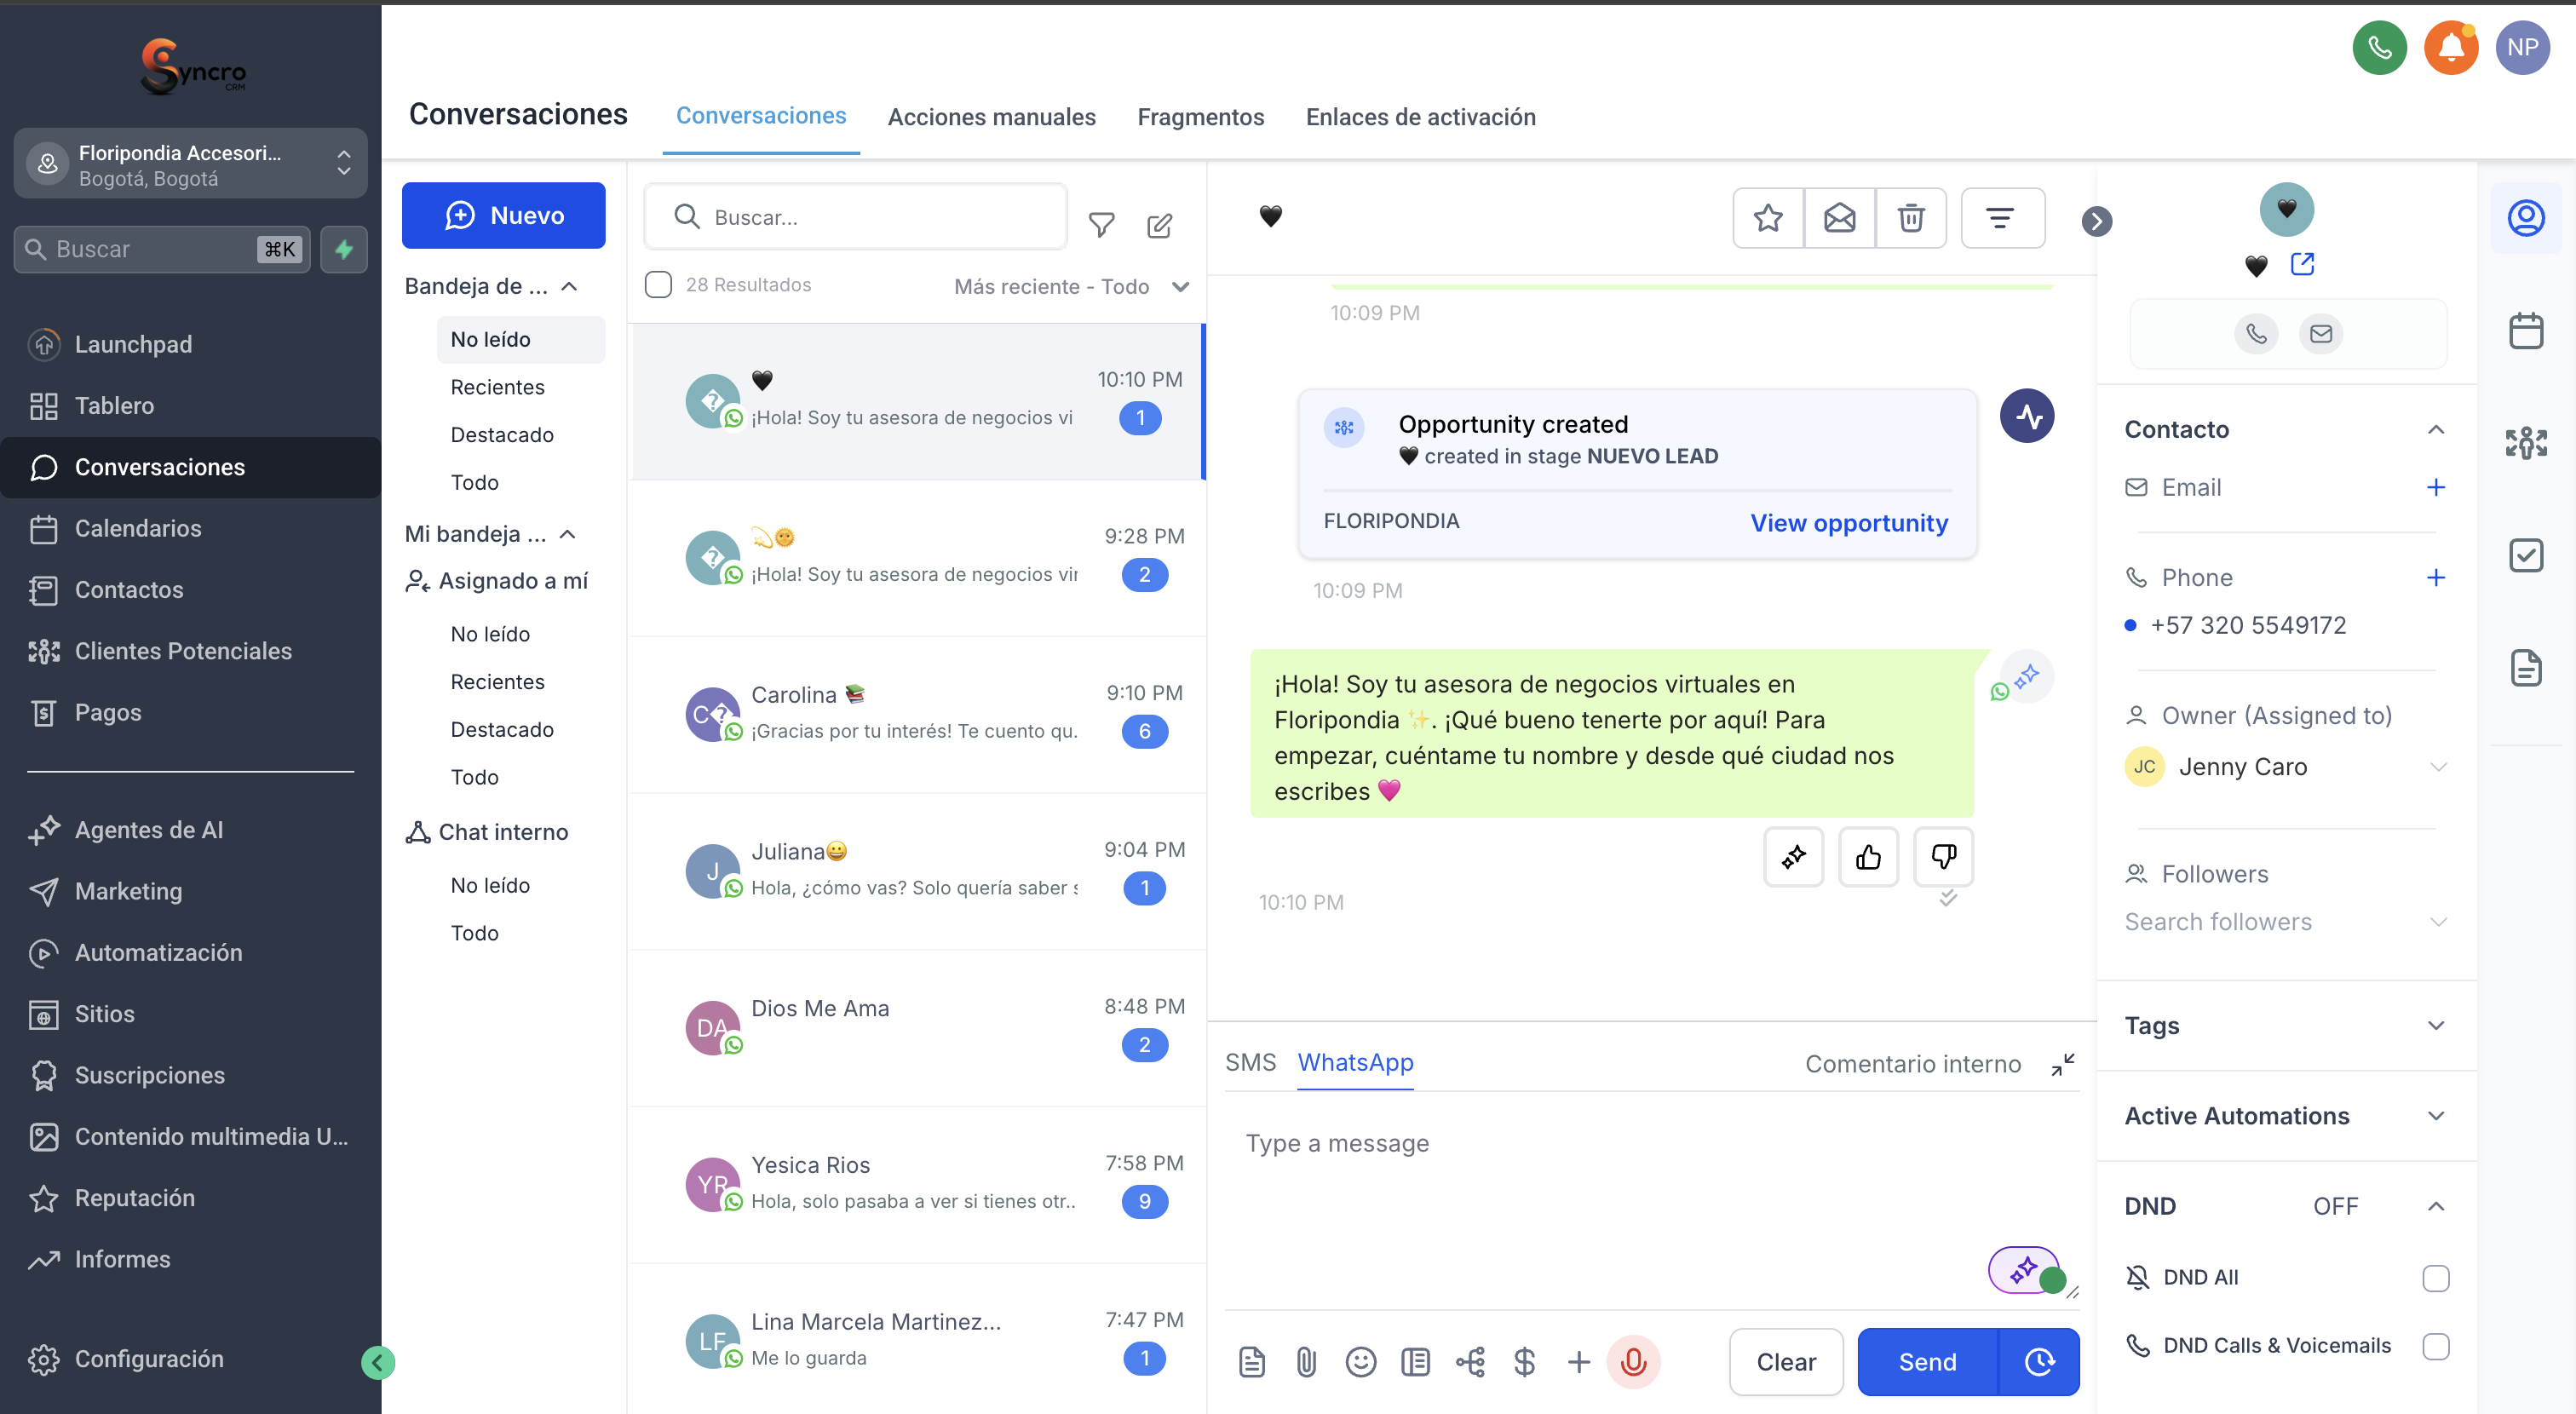Add a phone with plus button
Screen dimensions: 2576x1414
pyautogui.click(x=2435, y=577)
